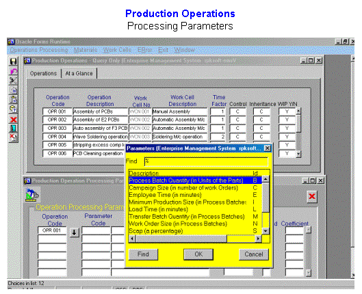
Task: Select Campaign Size list entry
Action: point(195,188)
